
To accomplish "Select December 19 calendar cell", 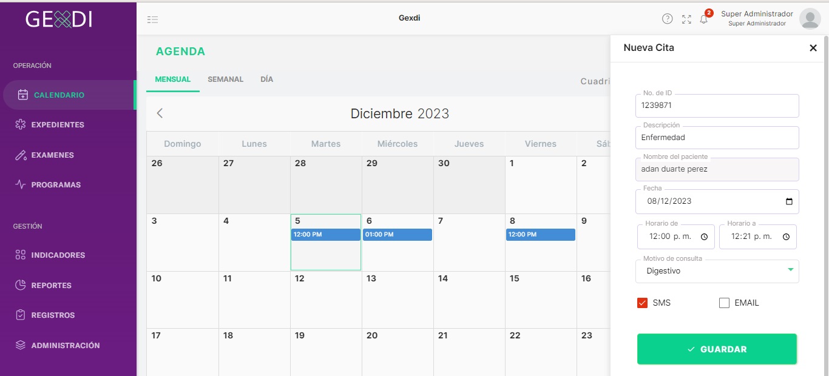I will click(326, 352).
